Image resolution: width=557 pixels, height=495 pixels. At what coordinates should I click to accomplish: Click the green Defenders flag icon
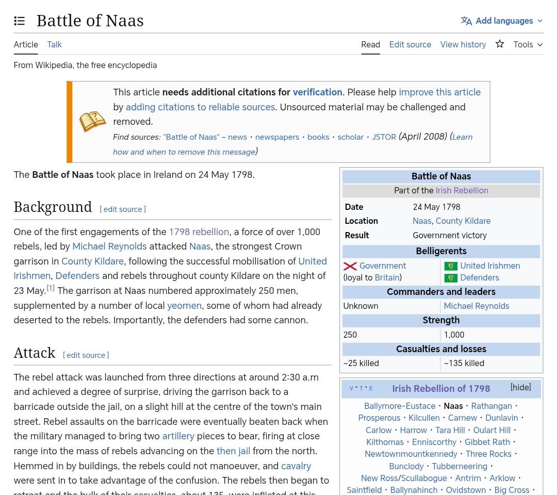(450, 278)
